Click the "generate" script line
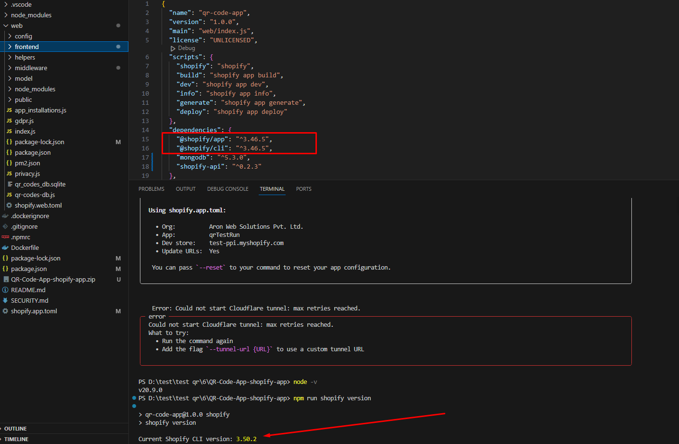 click(x=241, y=102)
